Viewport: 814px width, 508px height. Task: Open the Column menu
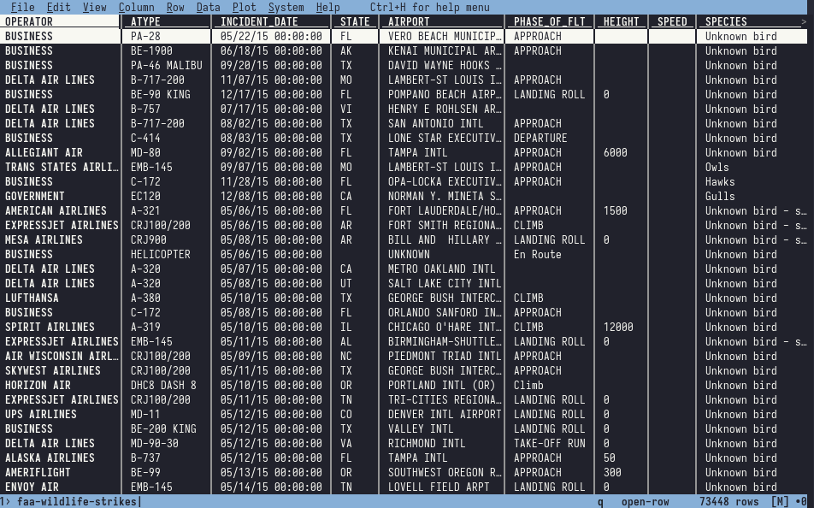[x=137, y=8]
